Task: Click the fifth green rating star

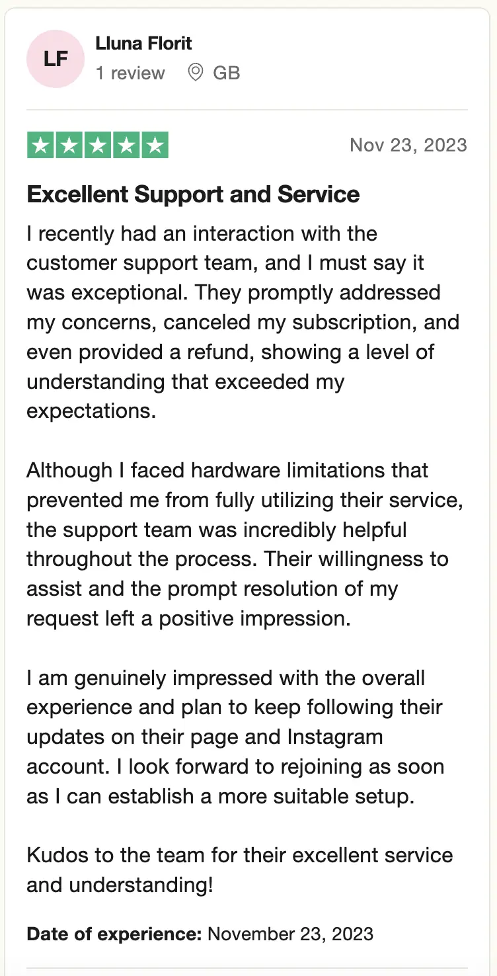Action: coord(155,145)
